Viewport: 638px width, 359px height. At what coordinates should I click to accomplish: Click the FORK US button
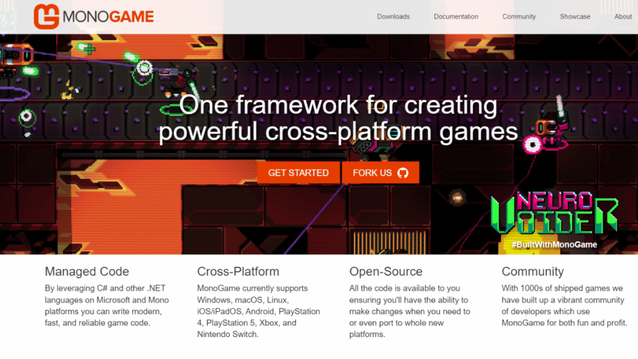coord(381,173)
